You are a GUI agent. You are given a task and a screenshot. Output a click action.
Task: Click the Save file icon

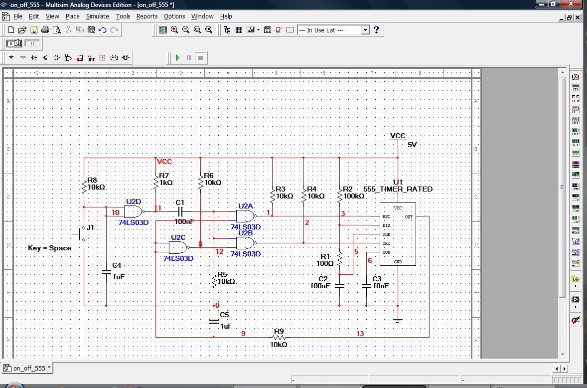pos(34,30)
